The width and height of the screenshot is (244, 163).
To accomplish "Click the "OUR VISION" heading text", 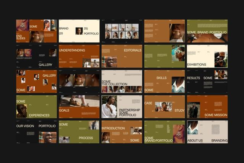I will pyautogui.click(x=25, y=126).
